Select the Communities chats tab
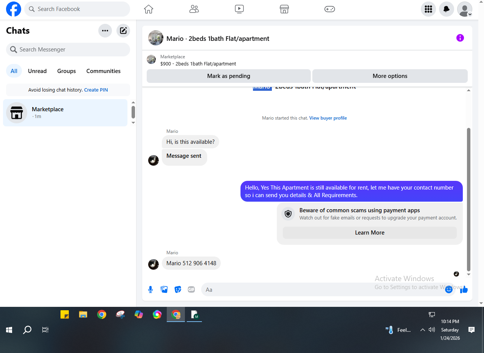This screenshot has height=353, width=484. pos(104,71)
